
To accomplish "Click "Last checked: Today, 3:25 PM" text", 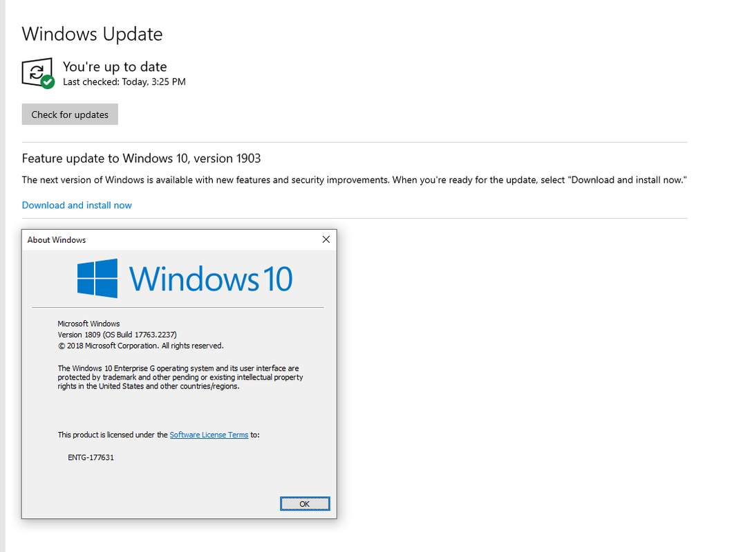I will click(124, 82).
